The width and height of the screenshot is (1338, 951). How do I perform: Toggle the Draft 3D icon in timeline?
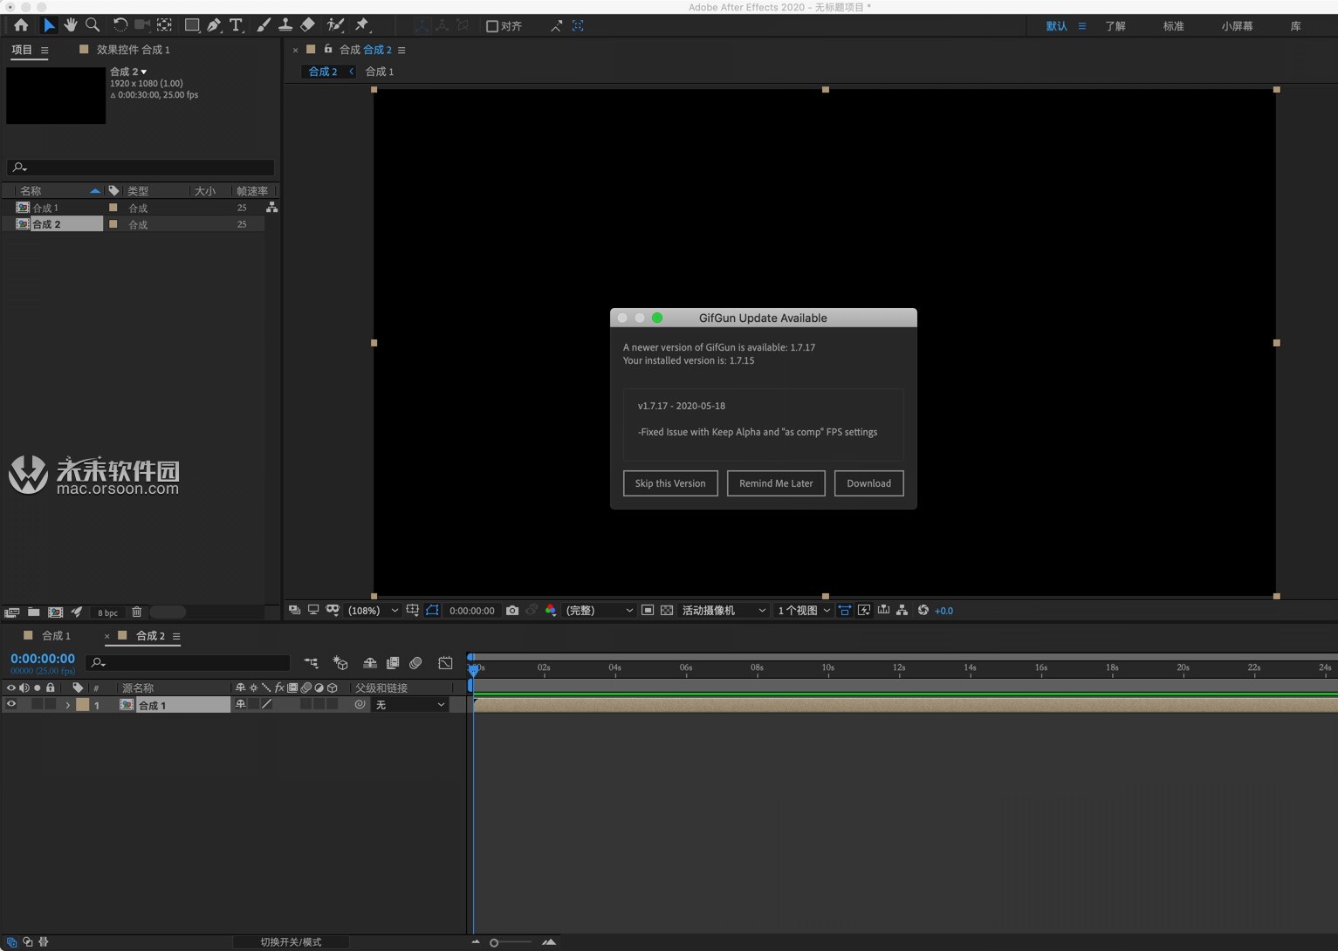(340, 663)
